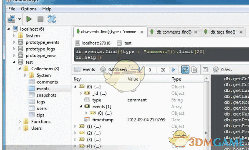Run the query with green Execute button

point(29,19)
